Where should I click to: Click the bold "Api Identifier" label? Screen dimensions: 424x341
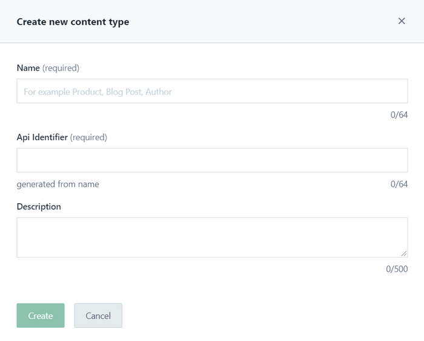tap(42, 137)
